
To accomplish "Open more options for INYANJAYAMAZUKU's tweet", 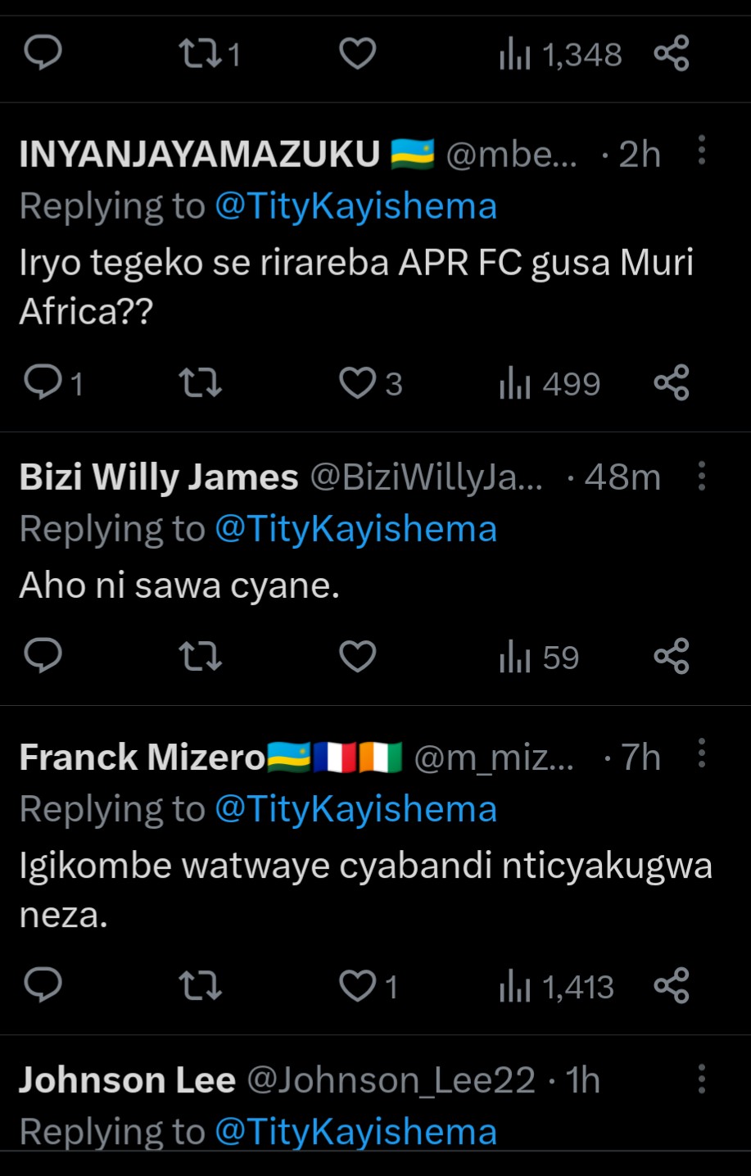I will click(702, 152).
